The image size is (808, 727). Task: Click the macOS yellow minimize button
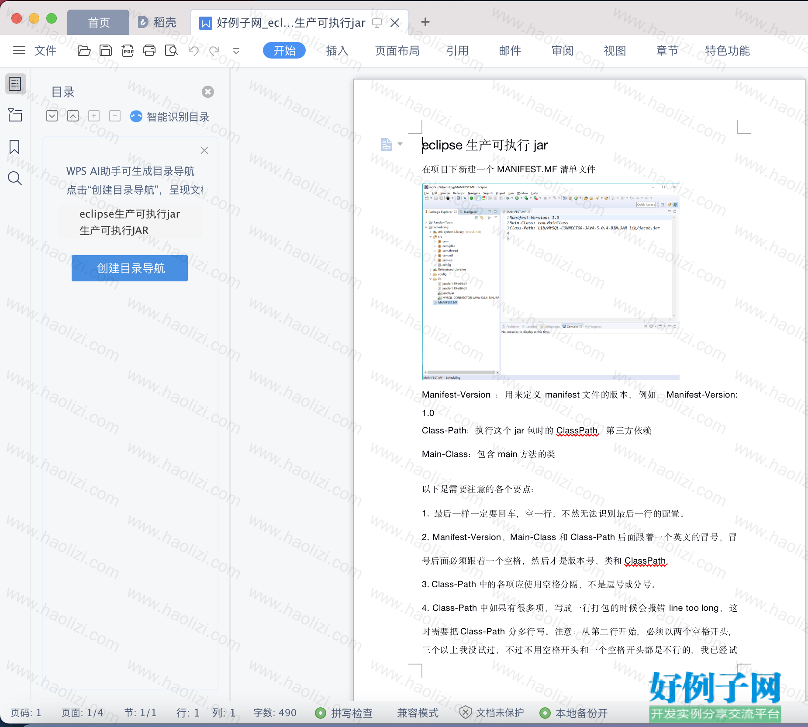tap(34, 18)
